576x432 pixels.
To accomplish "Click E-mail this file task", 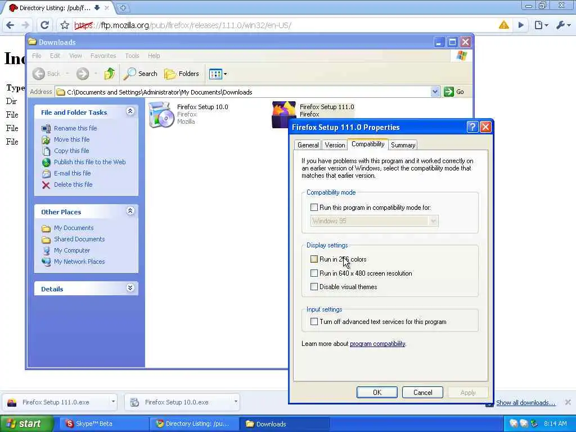I will coord(73,173).
